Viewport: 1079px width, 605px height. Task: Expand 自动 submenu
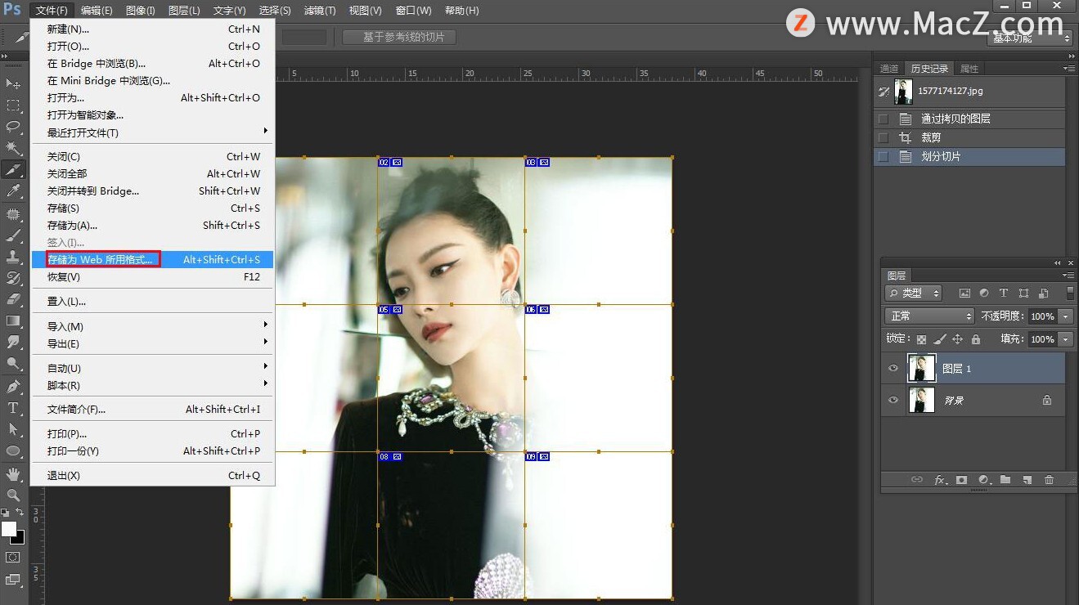click(152, 368)
